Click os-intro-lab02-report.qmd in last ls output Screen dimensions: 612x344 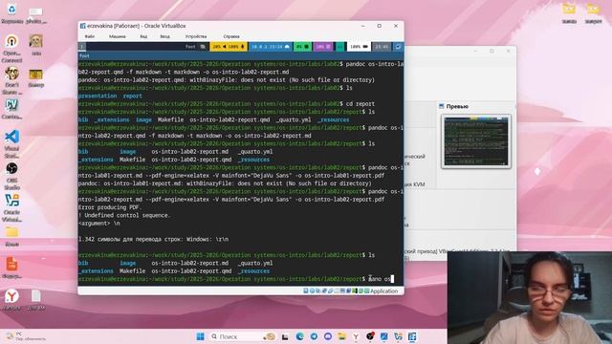click(191, 271)
